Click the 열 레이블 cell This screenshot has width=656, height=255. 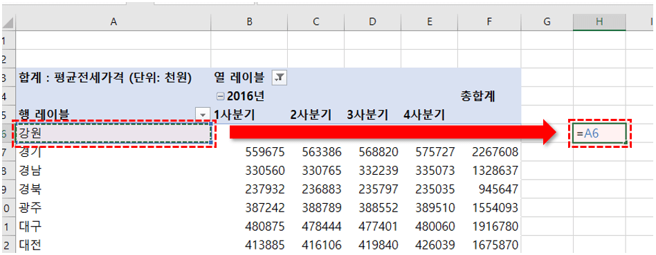click(x=239, y=77)
